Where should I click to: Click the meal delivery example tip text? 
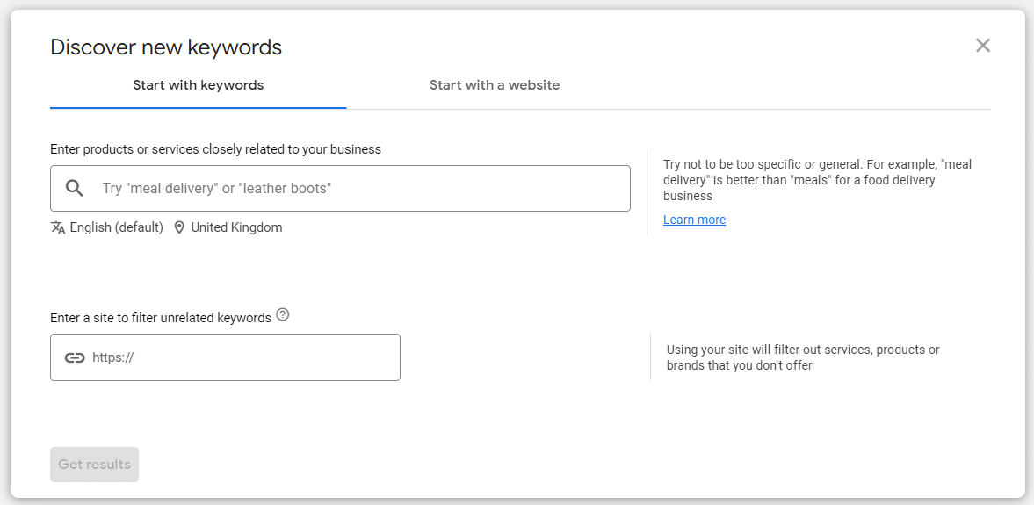817,180
